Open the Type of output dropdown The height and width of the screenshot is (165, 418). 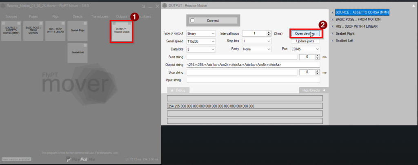pyautogui.click(x=201, y=33)
